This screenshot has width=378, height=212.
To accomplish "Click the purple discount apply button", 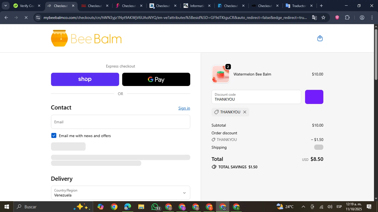I will [314, 97].
